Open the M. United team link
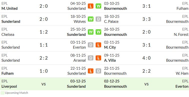The image size is (189, 97). pos(10,9)
